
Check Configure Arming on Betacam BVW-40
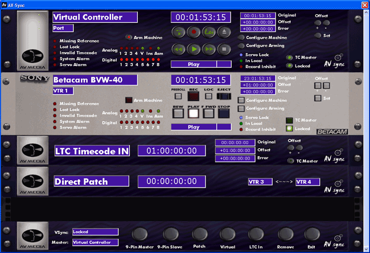(241, 109)
